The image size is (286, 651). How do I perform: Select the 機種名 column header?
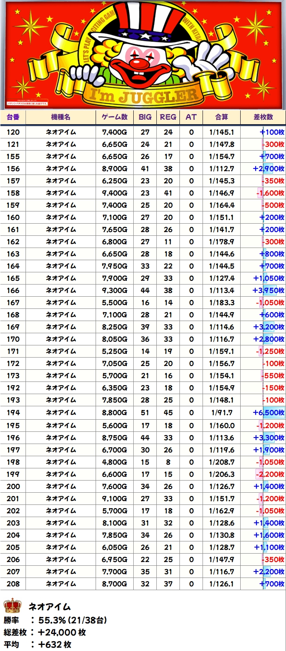pyautogui.click(x=61, y=117)
